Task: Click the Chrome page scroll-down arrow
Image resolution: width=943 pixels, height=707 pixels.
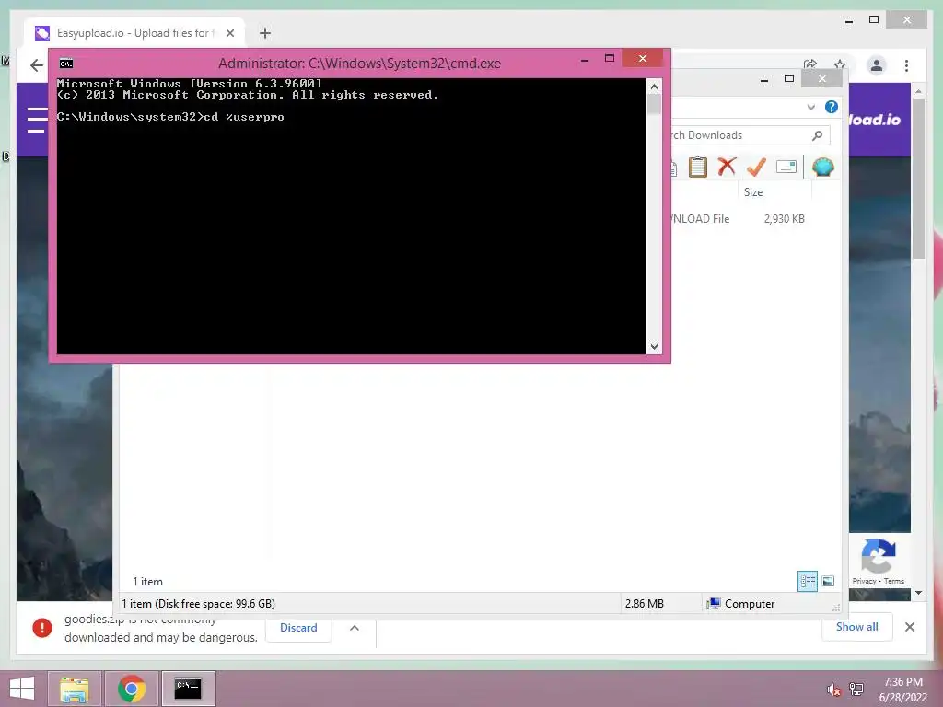Action: (x=918, y=593)
